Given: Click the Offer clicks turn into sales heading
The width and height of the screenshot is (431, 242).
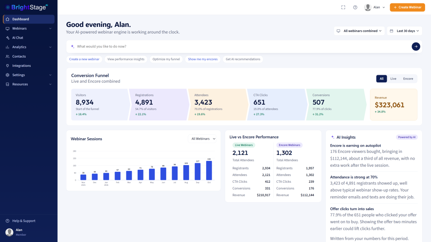Looking at the screenshot, I should [352, 209].
